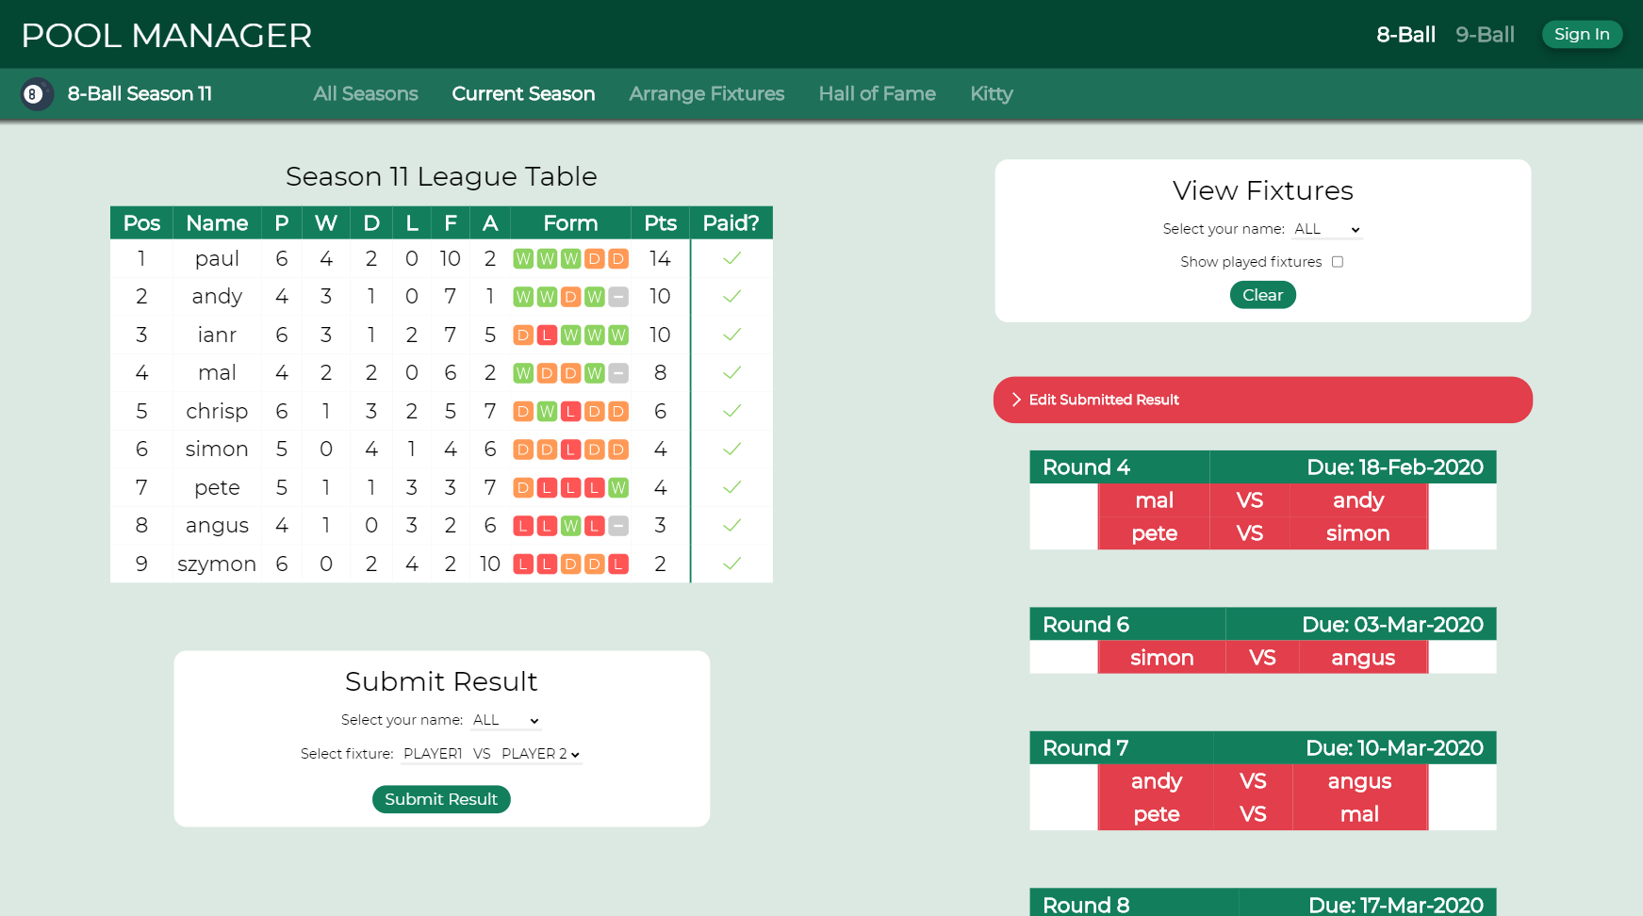Click mal VS andy fixture
This screenshot has width=1643, height=916.
tap(1263, 500)
